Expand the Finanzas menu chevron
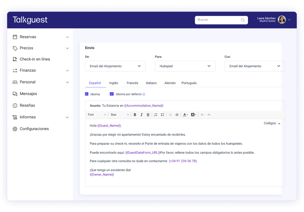The height and width of the screenshot is (212, 304). (67, 71)
